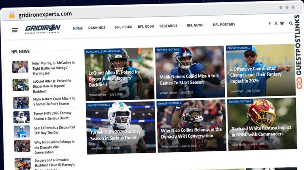
Task: Select Fantasy Football tag on Tyreek Hill card
Action: [x=99, y=105]
